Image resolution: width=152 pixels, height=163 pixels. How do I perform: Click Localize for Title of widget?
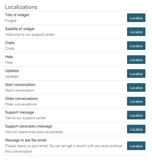[136, 18]
